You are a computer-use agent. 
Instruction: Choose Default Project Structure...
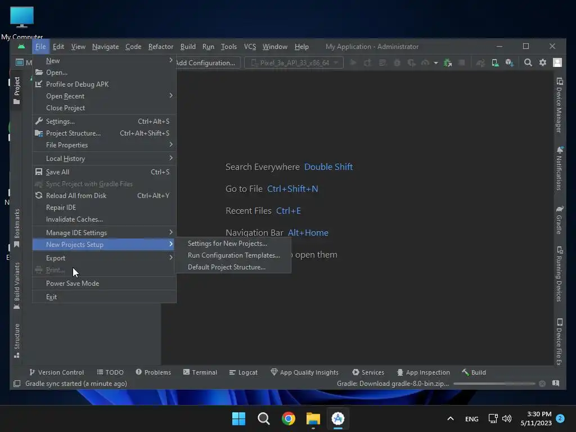tap(233, 267)
